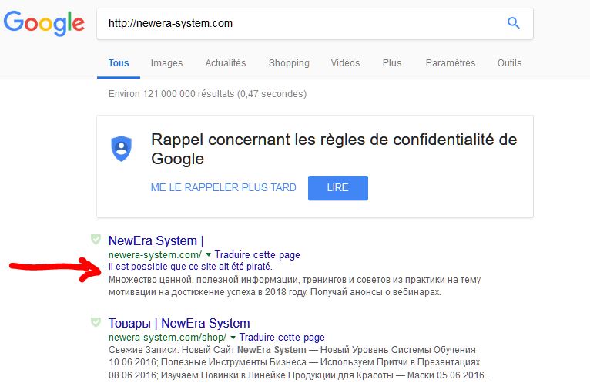Open the hacked-site warning link
The height and width of the screenshot is (390, 590).
190,267
